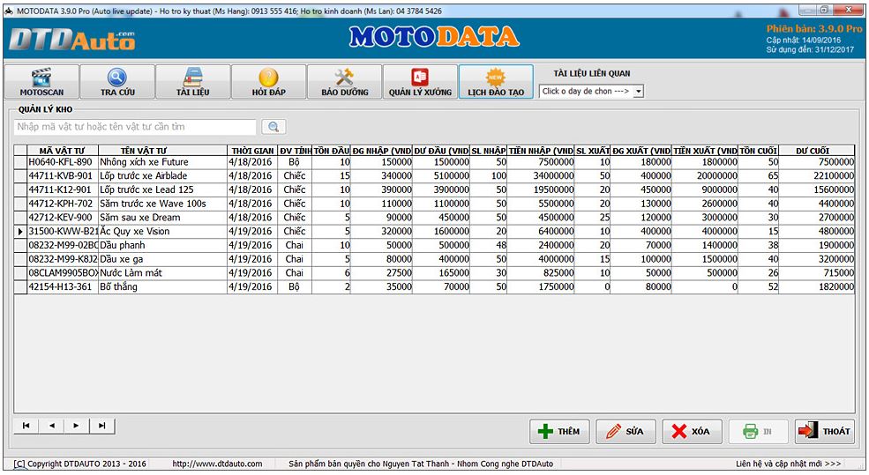Open the LỊCH ĐÀO TẠO training schedule
Image resolution: width=869 pixels, height=475 pixels.
(x=496, y=82)
